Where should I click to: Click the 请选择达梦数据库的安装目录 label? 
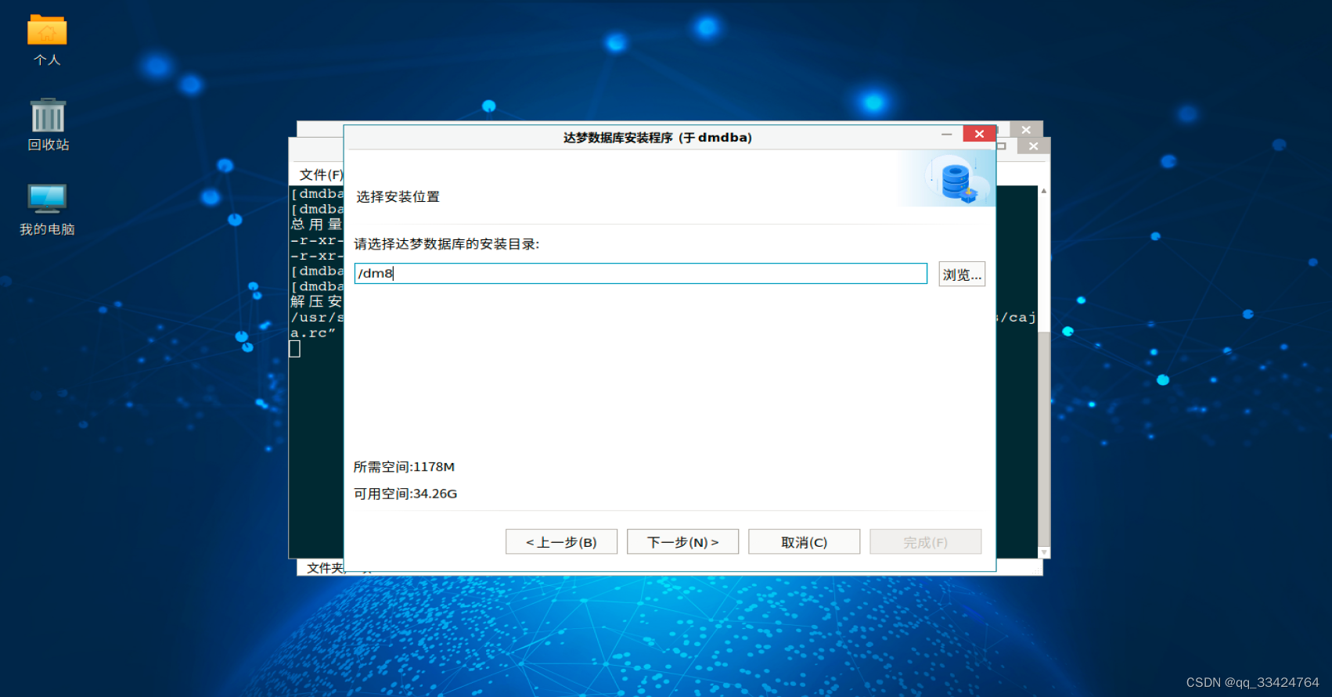pos(446,244)
